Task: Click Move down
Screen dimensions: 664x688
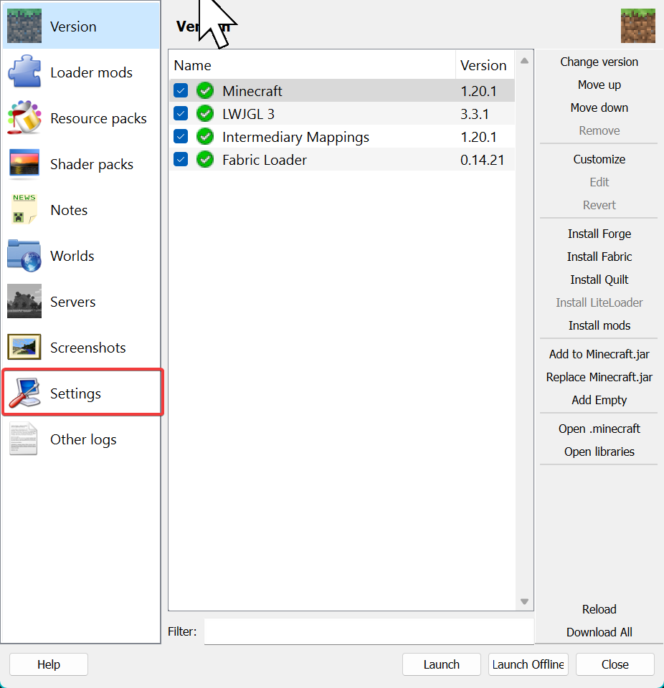Action: (599, 107)
